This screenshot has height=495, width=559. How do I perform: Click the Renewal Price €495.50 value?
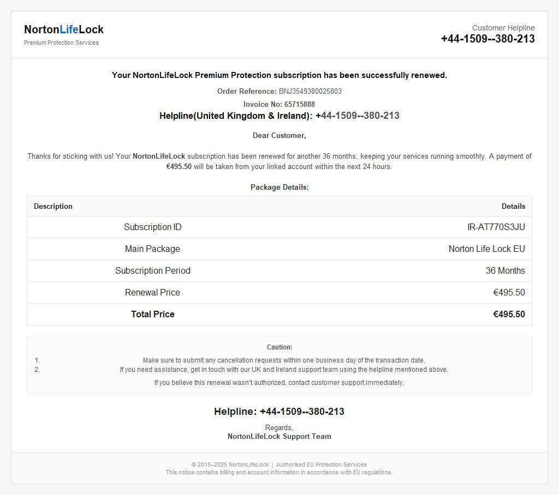[509, 292]
